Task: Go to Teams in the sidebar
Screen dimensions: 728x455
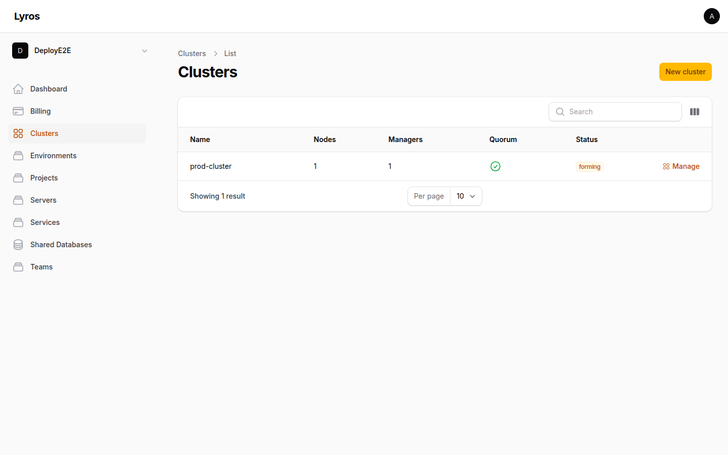Action: (77, 267)
